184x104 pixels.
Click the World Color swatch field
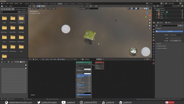click(x=175, y=38)
